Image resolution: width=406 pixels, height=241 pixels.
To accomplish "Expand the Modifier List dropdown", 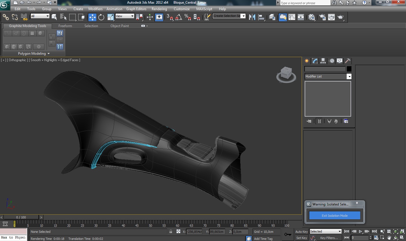I will pos(349,76).
